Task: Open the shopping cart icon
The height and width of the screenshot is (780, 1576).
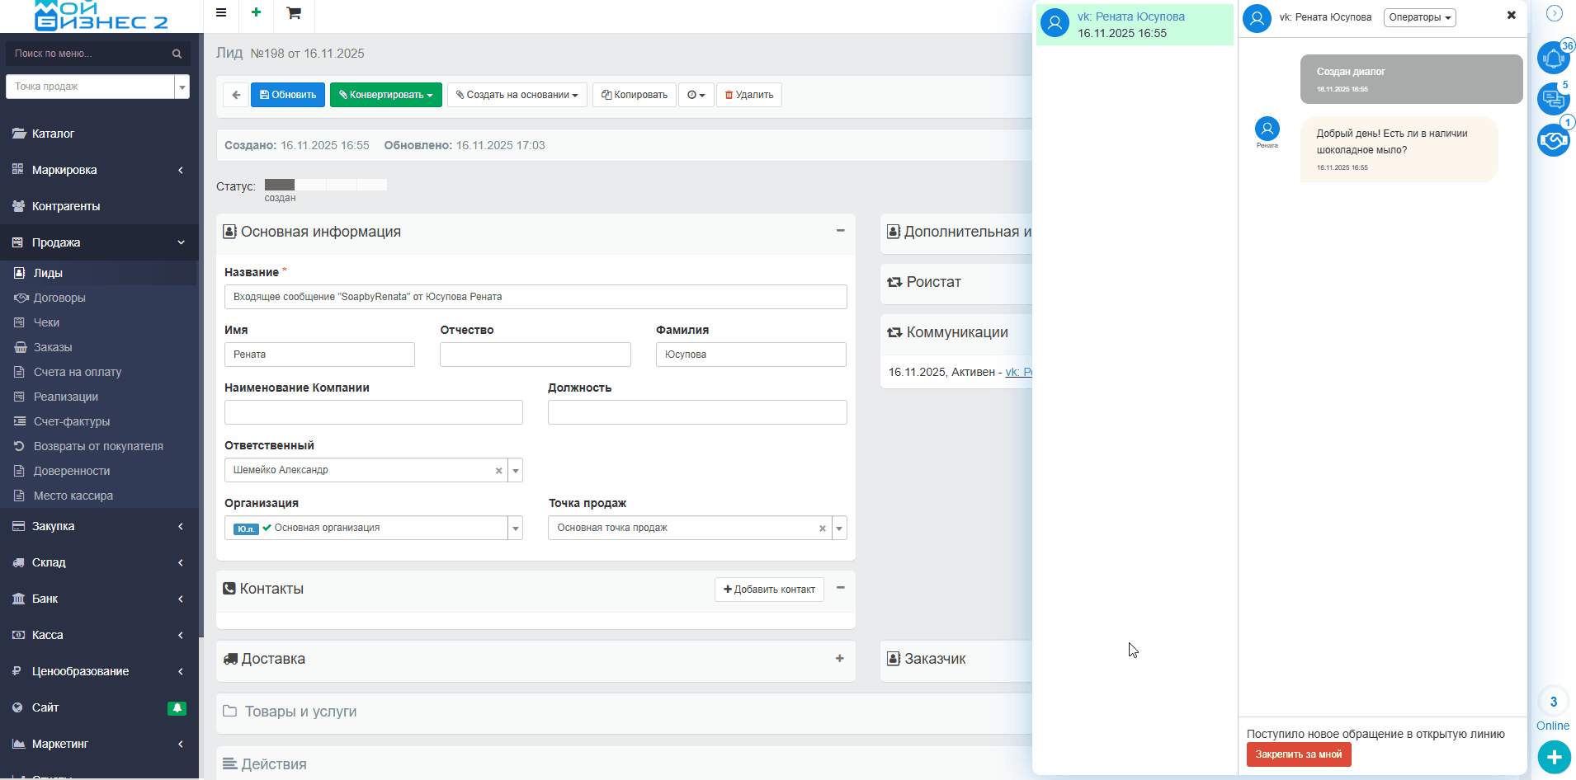Action: coord(293,13)
